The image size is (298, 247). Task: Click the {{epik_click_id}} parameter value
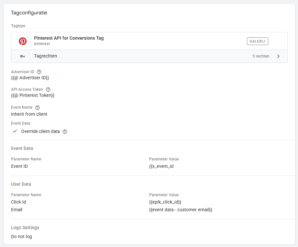165,202
